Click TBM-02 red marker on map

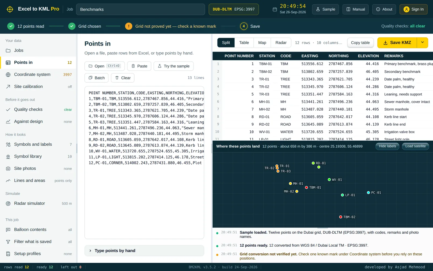pyautogui.click(x=340, y=217)
